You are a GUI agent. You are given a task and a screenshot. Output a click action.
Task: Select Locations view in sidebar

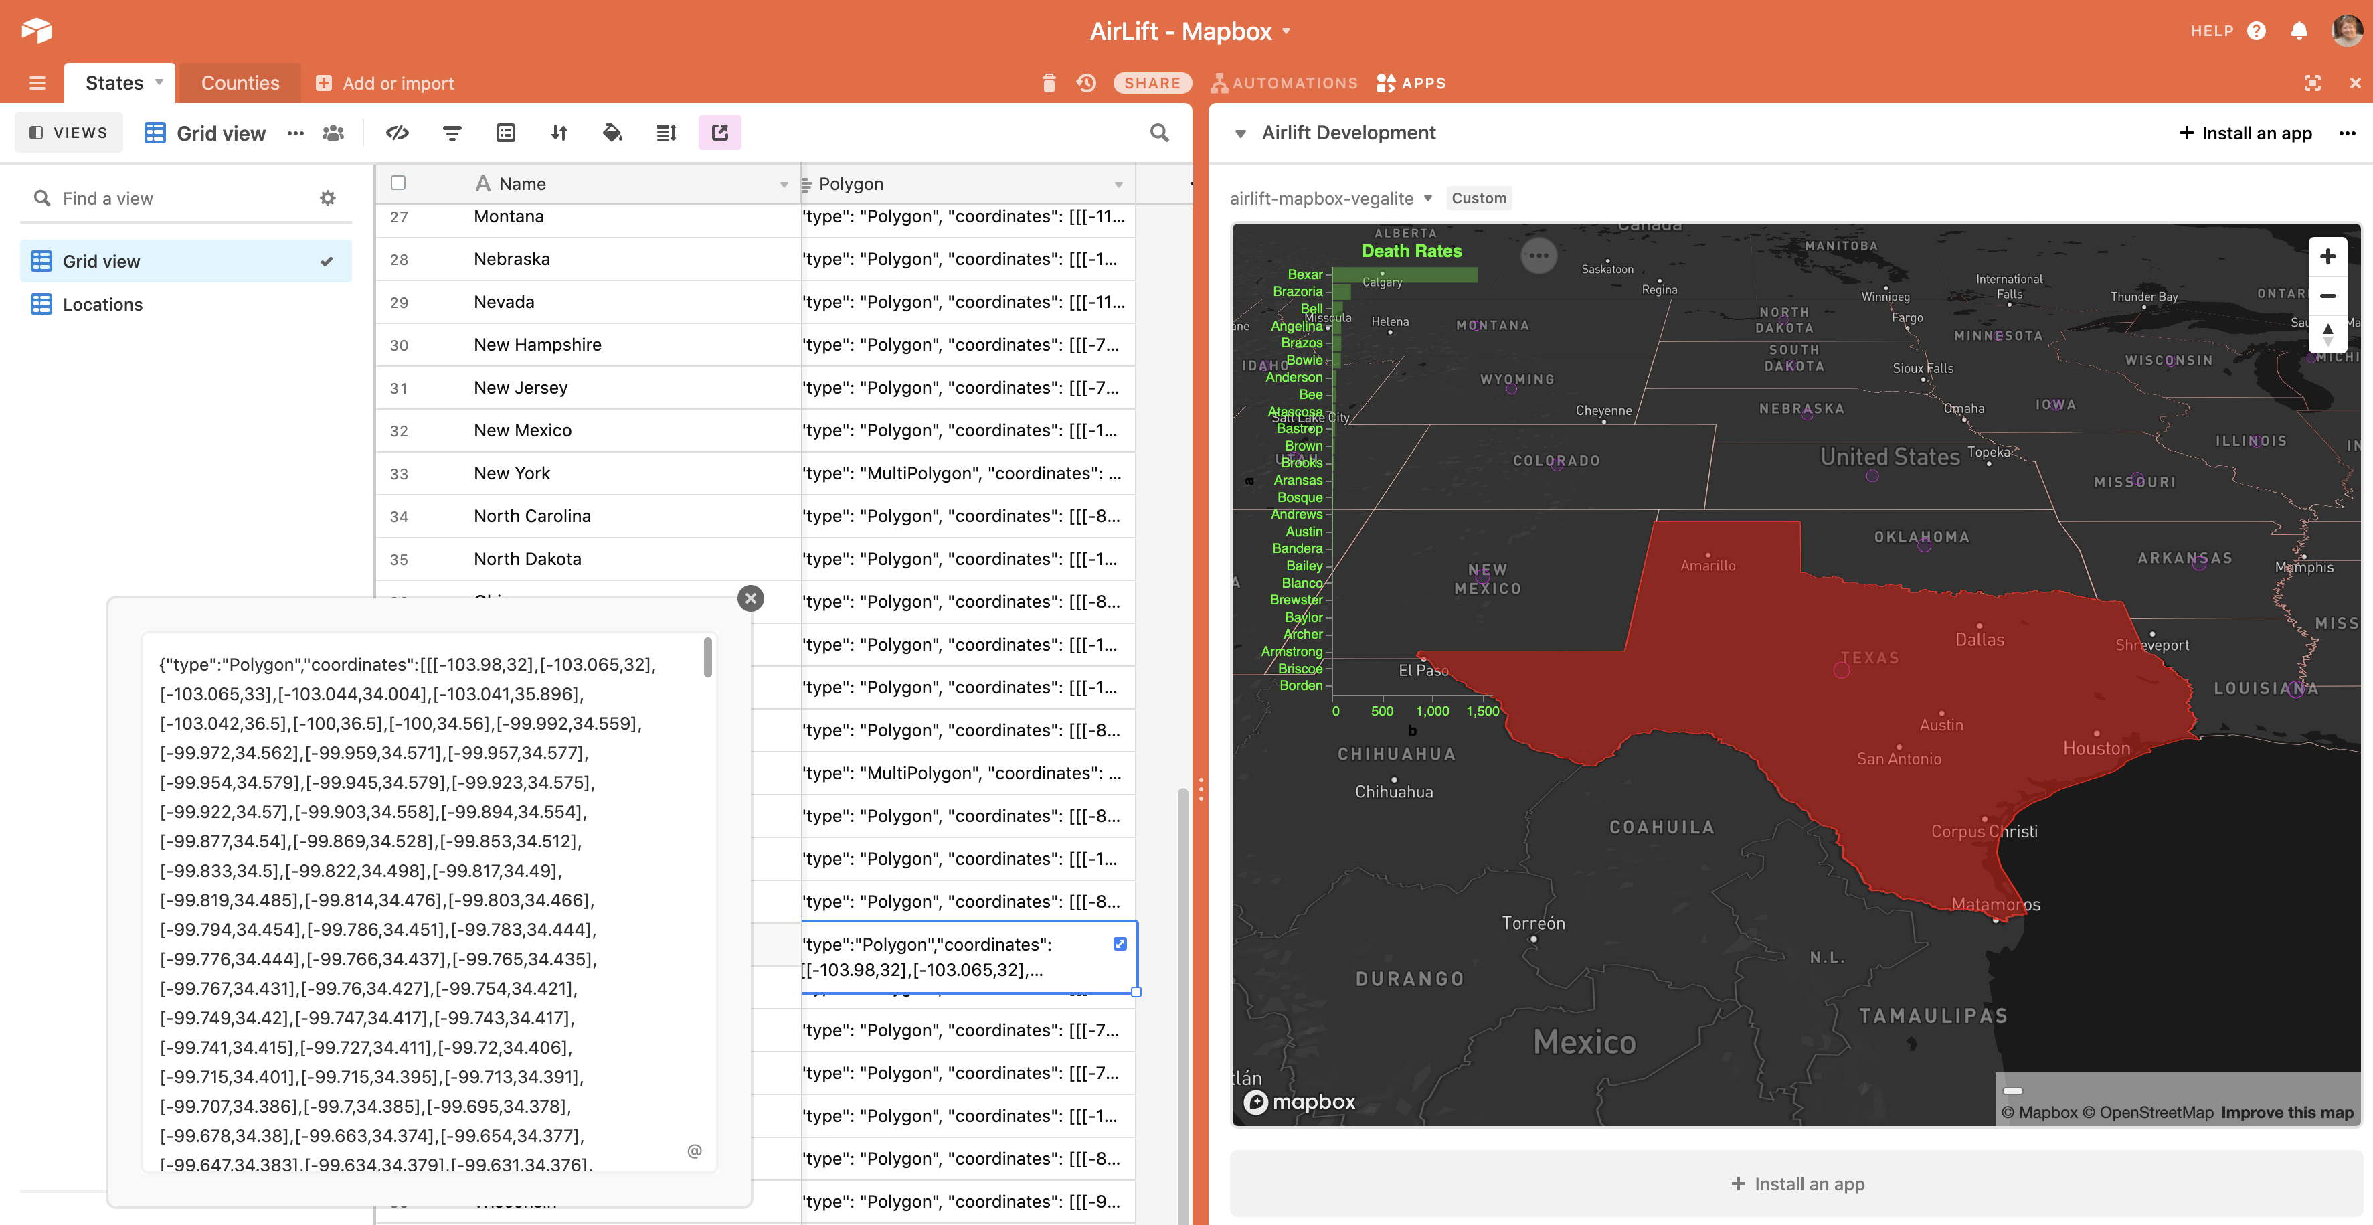185,304
